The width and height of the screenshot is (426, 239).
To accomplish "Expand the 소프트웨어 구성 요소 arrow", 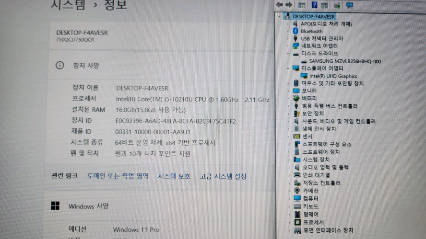I will [289, 144].
